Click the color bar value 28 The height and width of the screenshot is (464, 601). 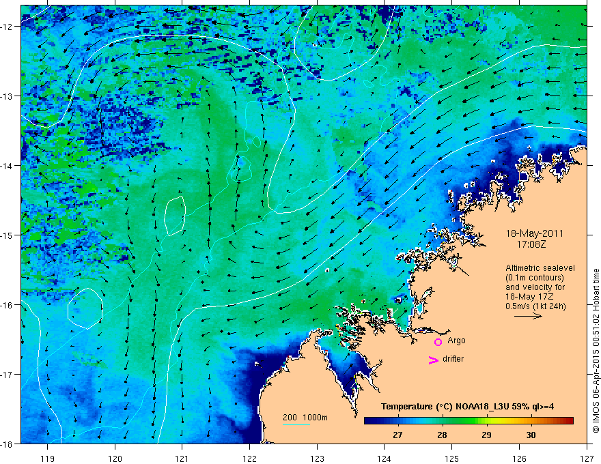click(x=442, y=435)
